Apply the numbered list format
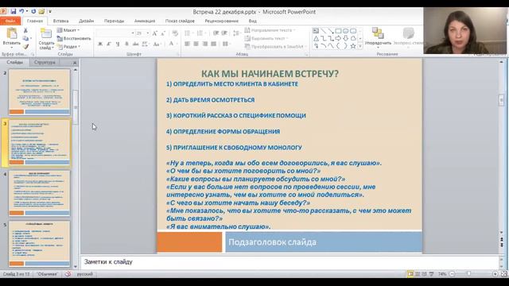 pos(200,33)
